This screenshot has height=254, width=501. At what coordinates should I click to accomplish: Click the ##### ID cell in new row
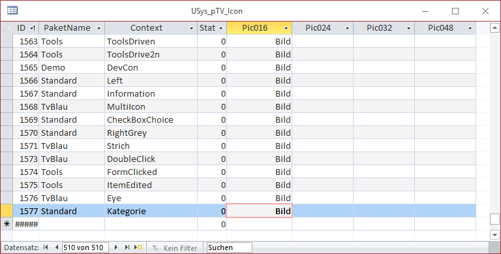(26, 224)
